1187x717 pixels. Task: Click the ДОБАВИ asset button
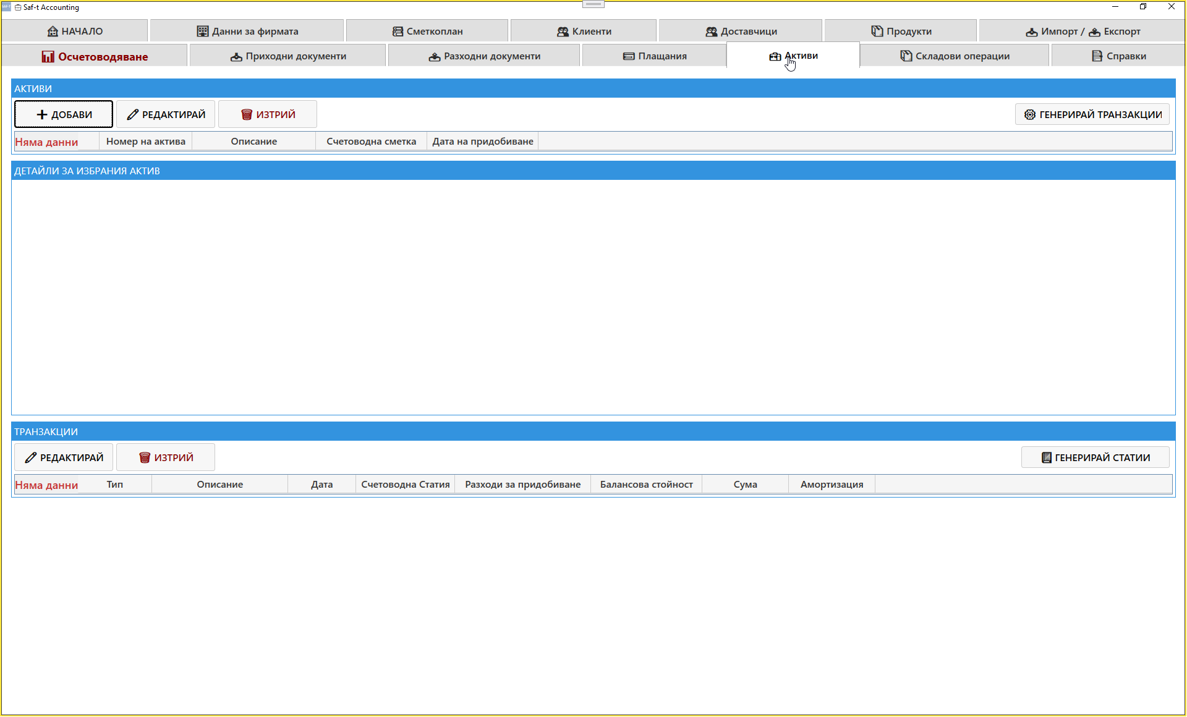click(64, 114)
